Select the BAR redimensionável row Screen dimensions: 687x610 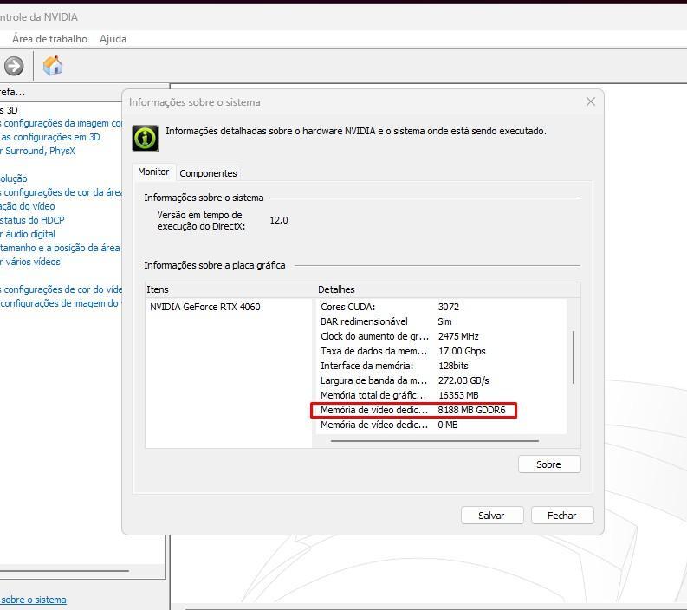point(441,321)
